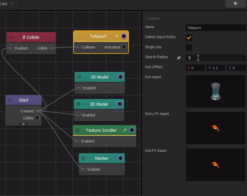Enable the Single Use checkbox
Viewport: 247px width, 196px height.
(189, 48)
